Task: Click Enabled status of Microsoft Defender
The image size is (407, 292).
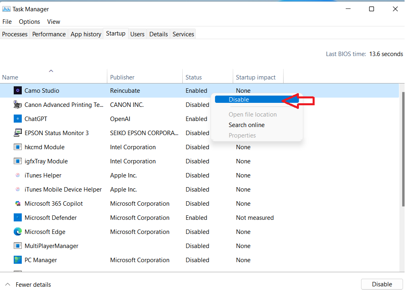Action: pos(196,217)
